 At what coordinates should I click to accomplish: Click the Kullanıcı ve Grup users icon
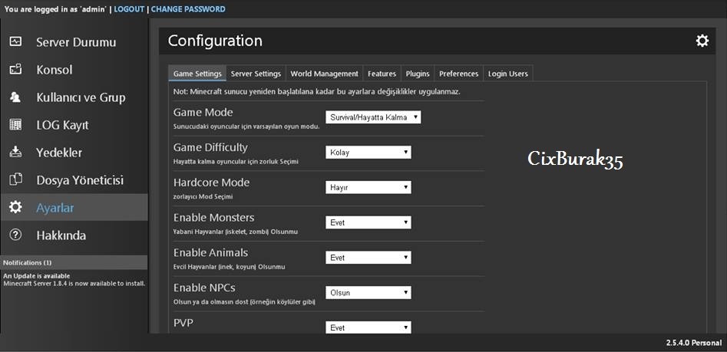15,97
